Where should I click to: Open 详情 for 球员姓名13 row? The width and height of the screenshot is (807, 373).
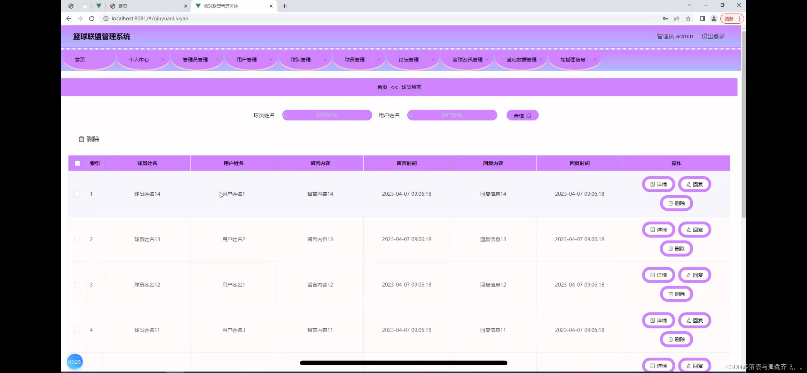click(x=658, y=230)
